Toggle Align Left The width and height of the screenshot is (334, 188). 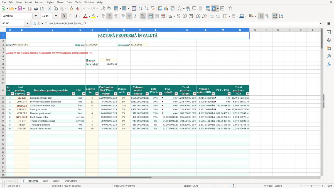coord(103,16)
